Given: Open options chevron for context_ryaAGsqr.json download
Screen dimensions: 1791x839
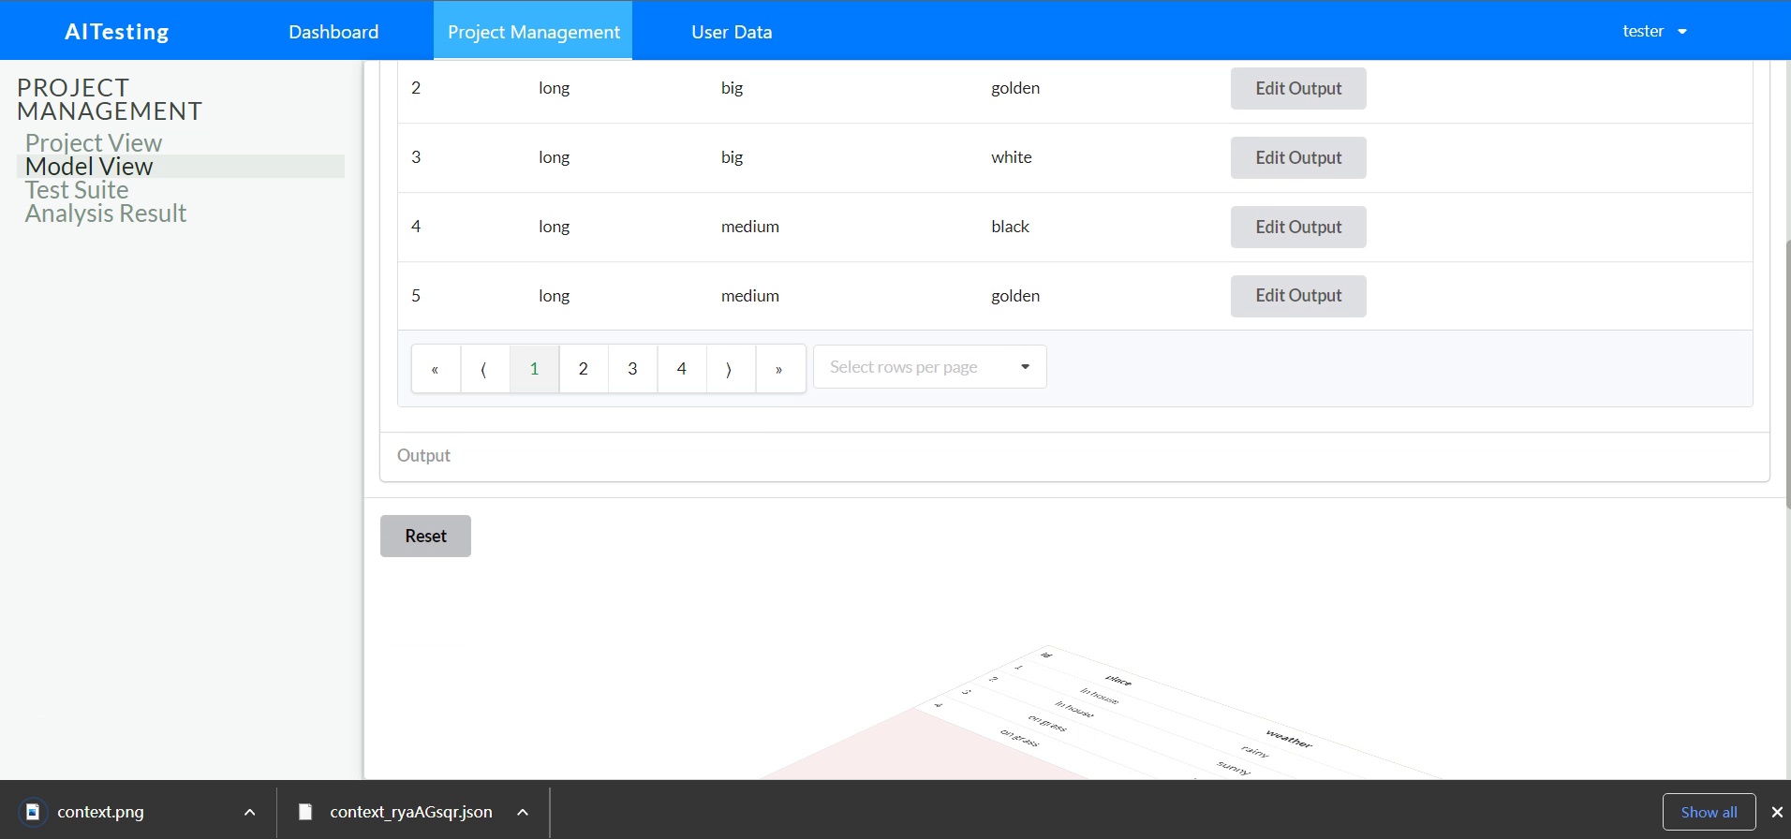Looking at the screenshot, I should 523,812.
